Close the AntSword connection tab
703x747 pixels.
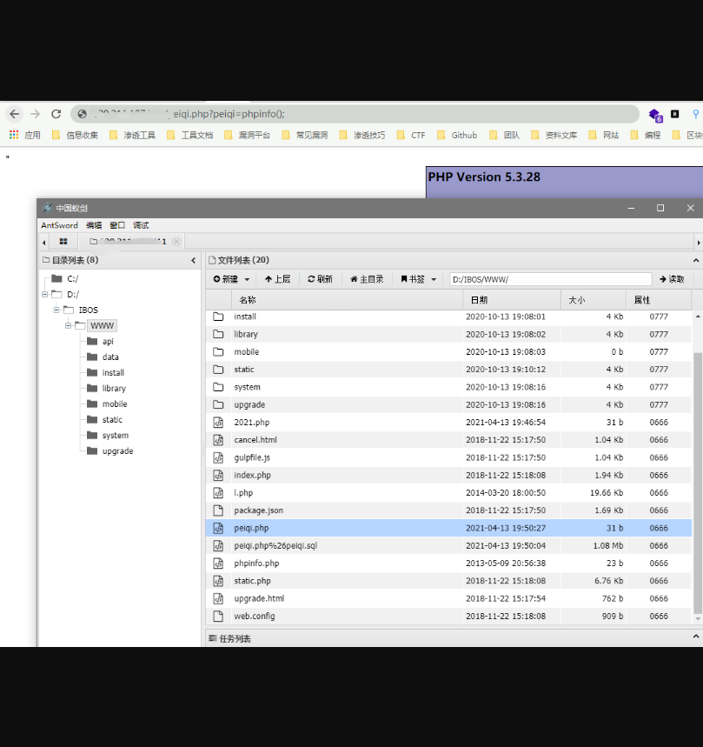(x=176, y=242)
